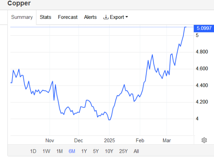The height and width of the screenshot is (157, 214).
Task: Show the 5Y price history
Action: (96, 151)
